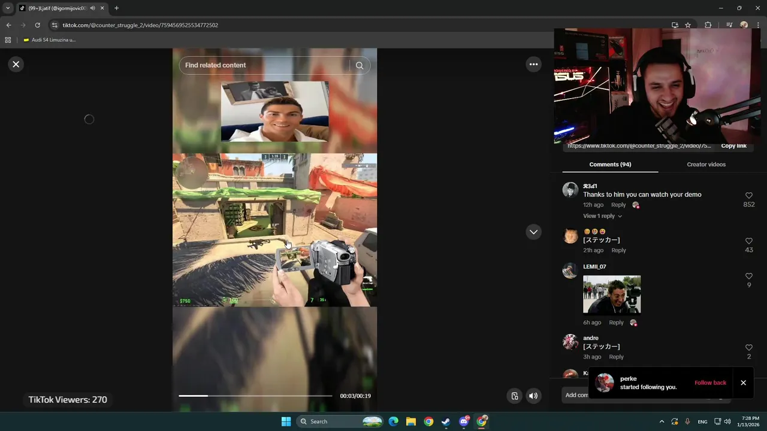This screenshot has width=767, height=431.
Task: Like the 'Thanks to him' comment
Action: pos(748,196)
